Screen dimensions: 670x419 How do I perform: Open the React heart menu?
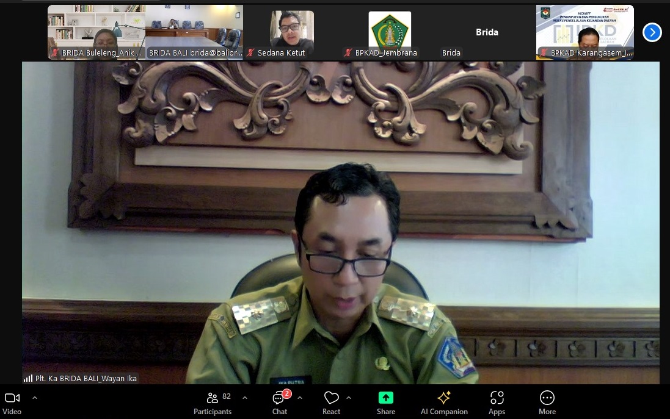coord(331,403)
